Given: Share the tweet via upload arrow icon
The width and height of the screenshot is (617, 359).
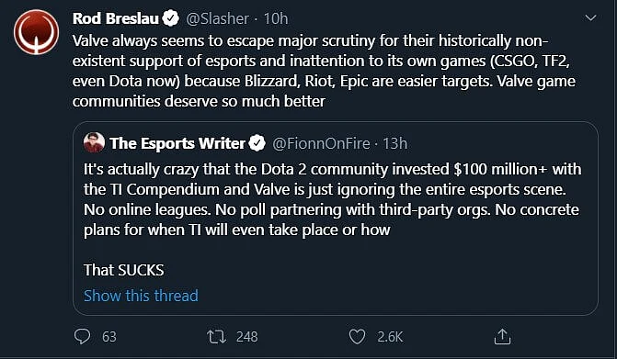Looking at the screenshot, I should point(502,337).
